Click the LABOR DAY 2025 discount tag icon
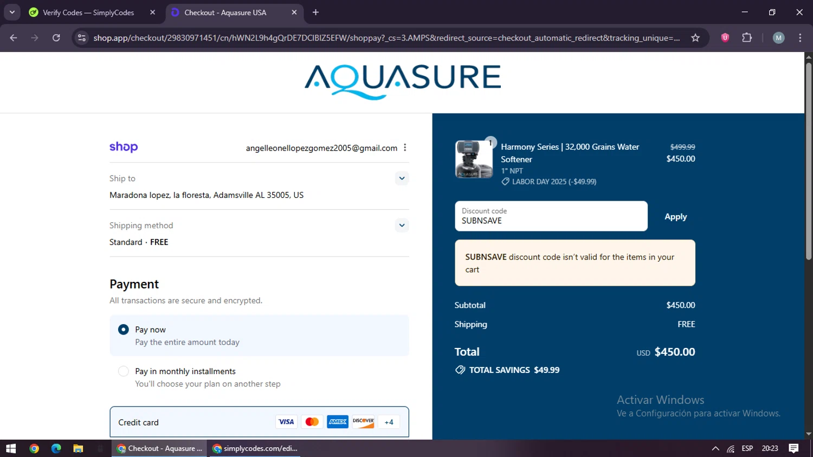The height and width of the screenshot is (457, 813). click(x=505, y=182)
